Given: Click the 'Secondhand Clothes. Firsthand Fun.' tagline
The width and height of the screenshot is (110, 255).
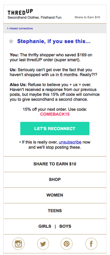Looking at the screenshot, I should click(35, 17).
